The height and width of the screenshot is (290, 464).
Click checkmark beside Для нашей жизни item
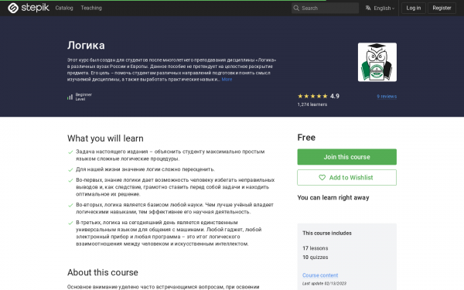(70, 170)
